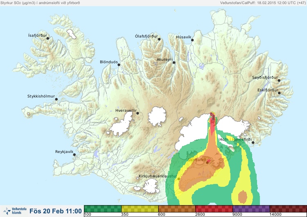Select the purple 9000 legend swatch
The height and width of the screenshot is (217, 307).
[x=251, y=209]
